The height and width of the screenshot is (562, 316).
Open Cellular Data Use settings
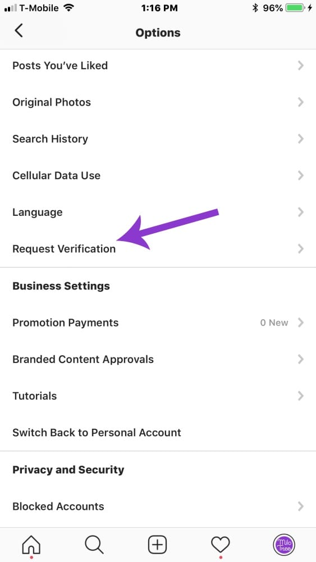(x=158, y=175)
